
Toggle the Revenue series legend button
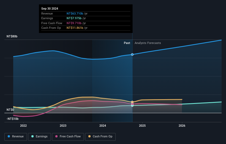coord(16,137)
